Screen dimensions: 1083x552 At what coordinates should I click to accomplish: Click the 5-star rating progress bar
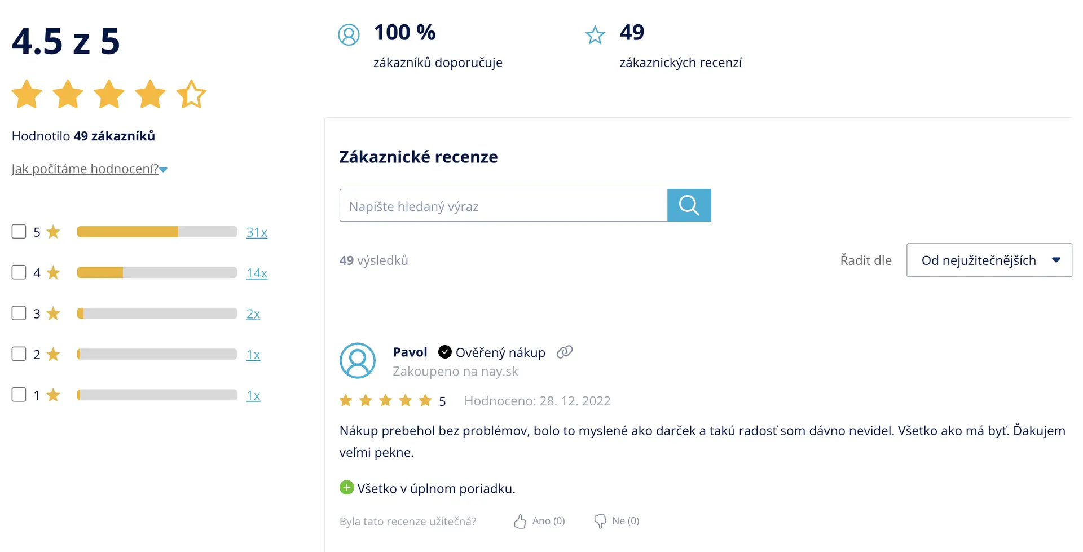pos(157,232)
